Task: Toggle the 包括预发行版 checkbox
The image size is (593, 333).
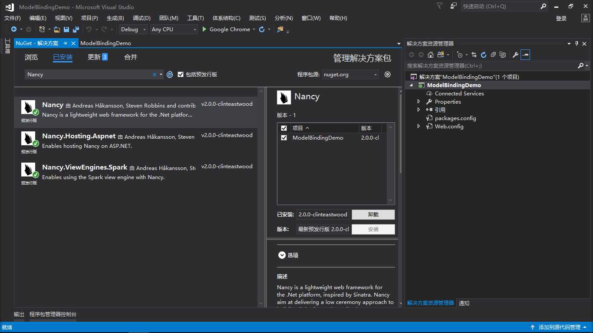Action: pos(181,75)
